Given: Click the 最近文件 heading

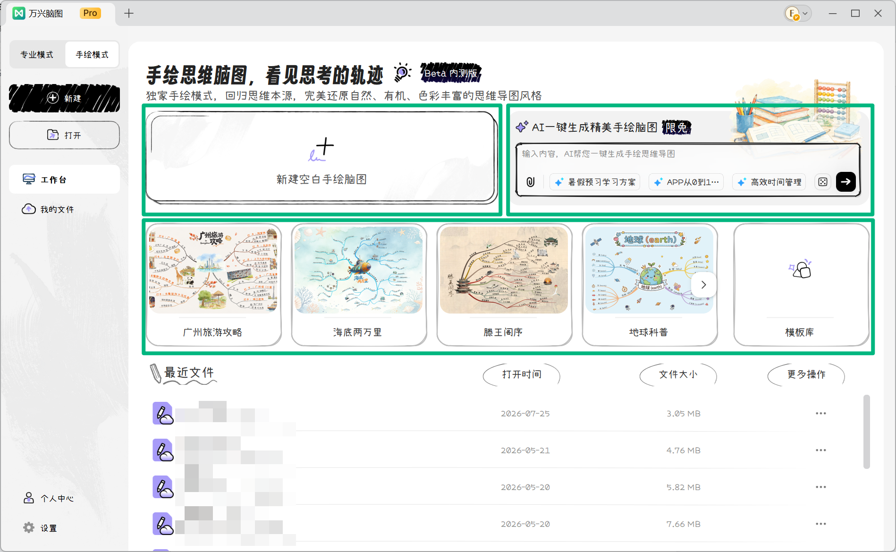Looking at the screenshot, I should [x=189, y=373].
